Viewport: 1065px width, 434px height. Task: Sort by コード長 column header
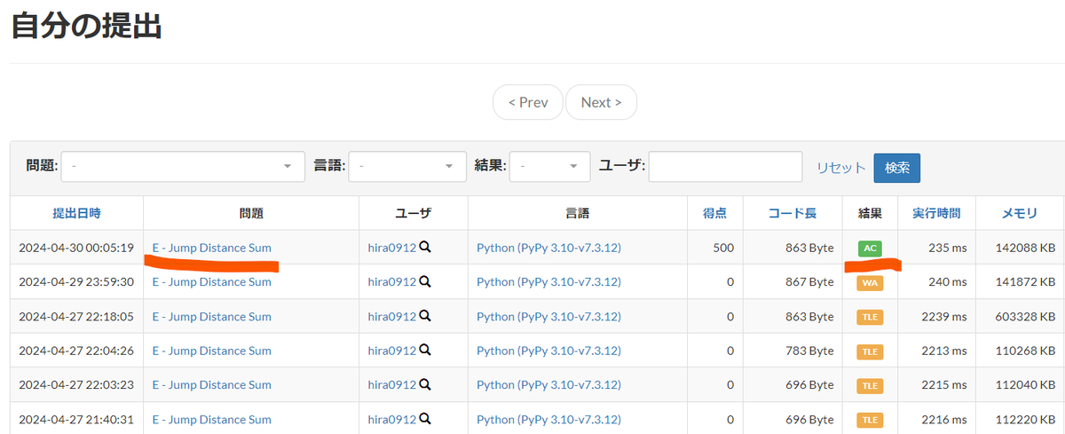[x=793, y=213]
